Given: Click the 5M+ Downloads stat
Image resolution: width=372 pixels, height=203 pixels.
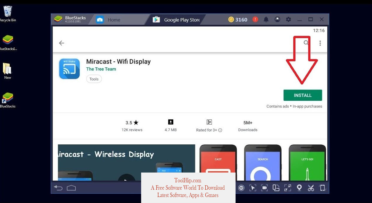Looking at the screenshot, I should point(248,126).
